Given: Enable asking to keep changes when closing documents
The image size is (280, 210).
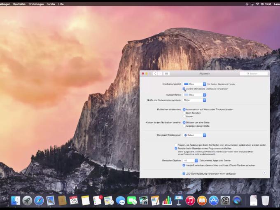Looking at the screenshot, I should (176, 145).
